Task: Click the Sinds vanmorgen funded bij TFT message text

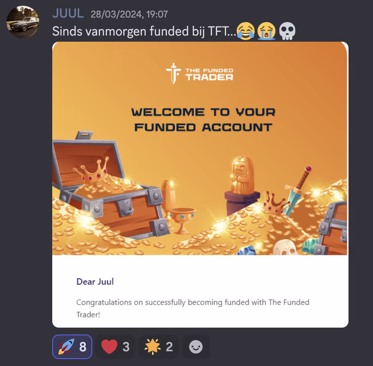Action: pyautogui.click(x=144, y=31)
